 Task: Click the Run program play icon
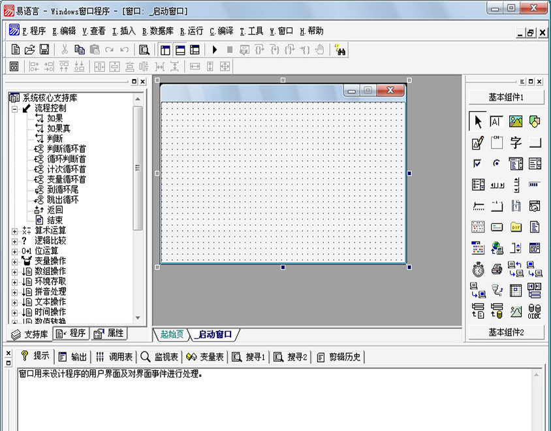coord(215,50)
